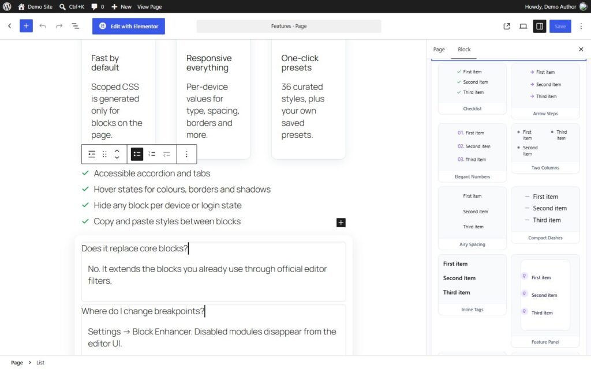591x369 pixels.
Task: Switch to ordered list style
Action: coord(152,154)
